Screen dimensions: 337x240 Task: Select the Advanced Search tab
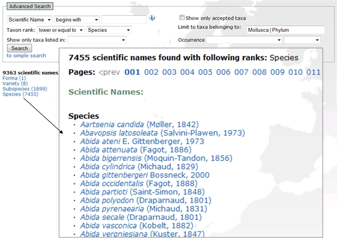point(30,6)
